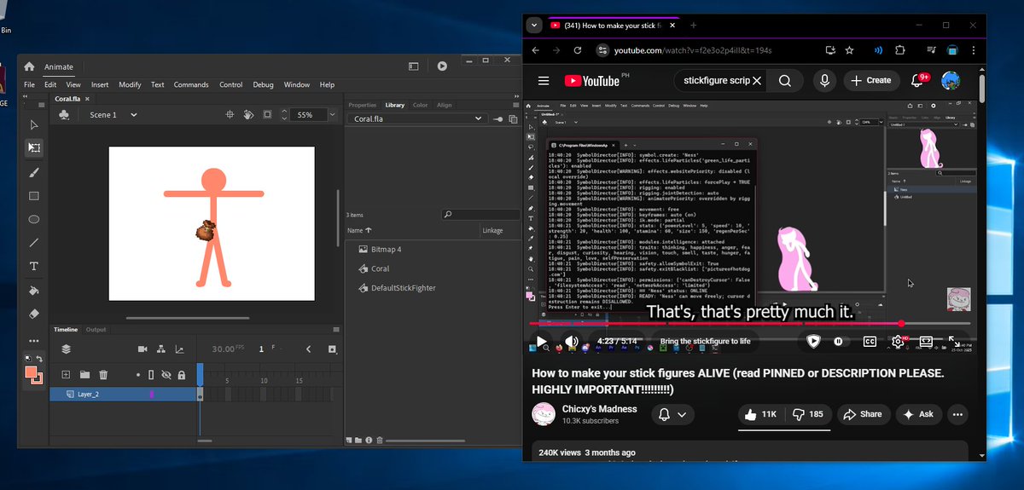Click the Center Stage icon

click(x=230, y=114)
